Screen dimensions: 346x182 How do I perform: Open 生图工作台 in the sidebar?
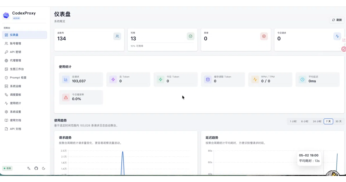[25, 69]
